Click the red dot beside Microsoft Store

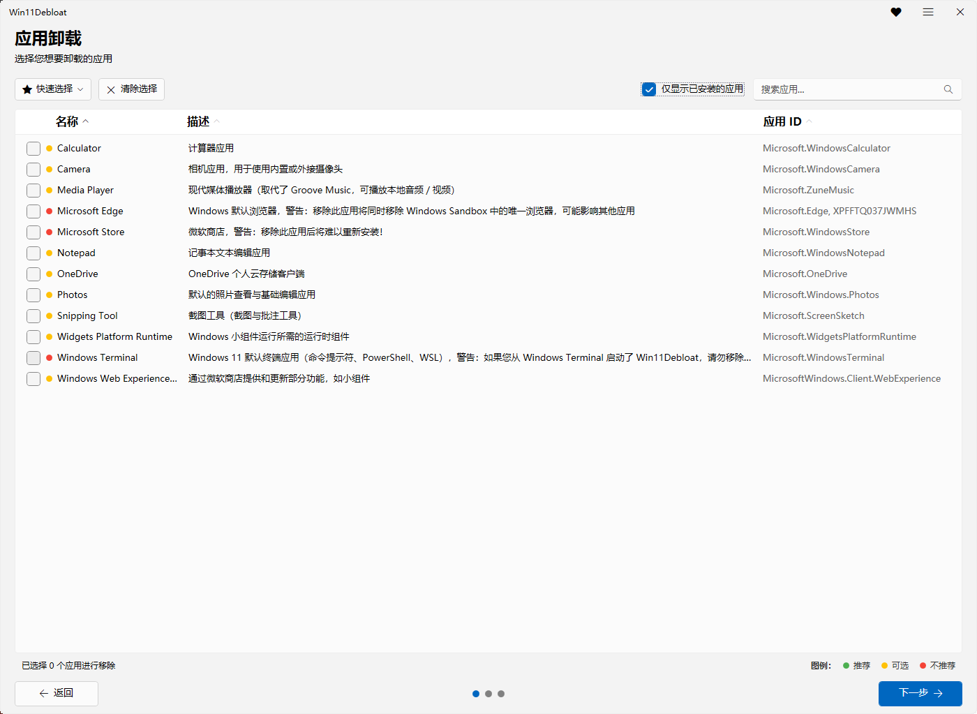coord(49,232)
